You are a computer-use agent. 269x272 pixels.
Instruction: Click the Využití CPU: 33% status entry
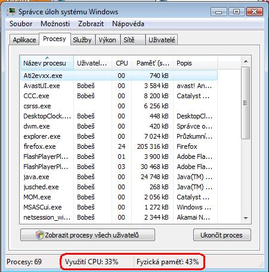click(92, 262)
